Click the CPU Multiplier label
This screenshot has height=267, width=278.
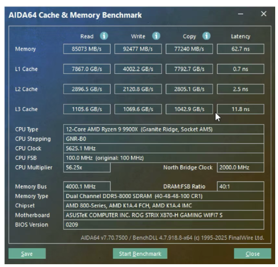[x=34, y=167]
